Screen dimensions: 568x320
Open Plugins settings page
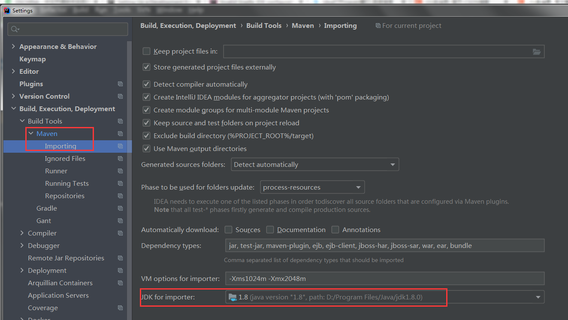pyautogui.click(x=31, y=84)
